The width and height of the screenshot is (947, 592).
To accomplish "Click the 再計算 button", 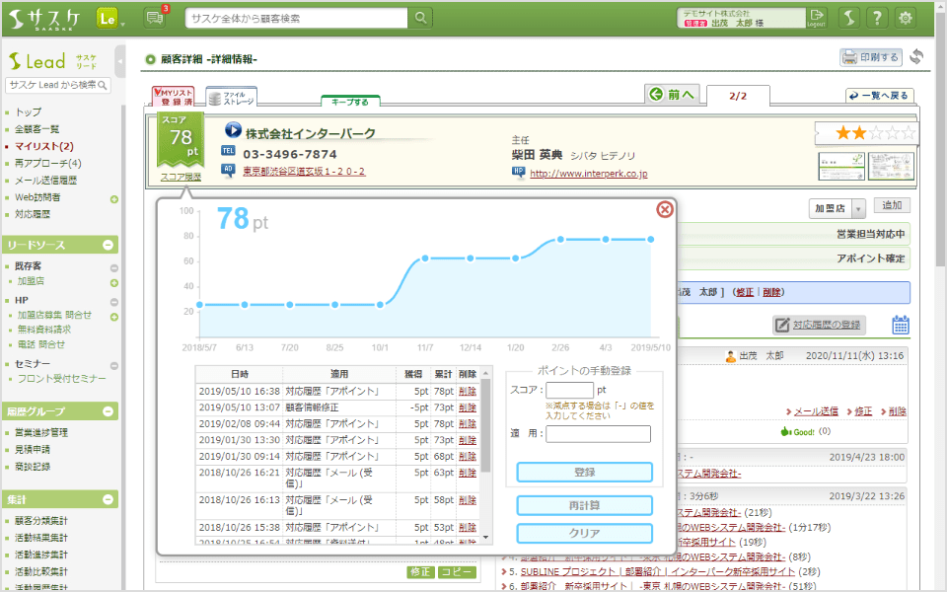I will point(584,505).
